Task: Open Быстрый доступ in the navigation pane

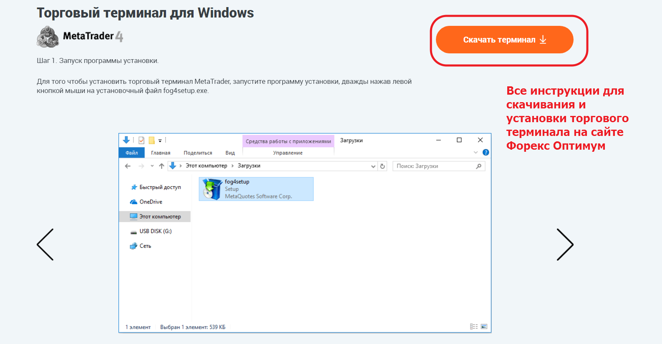Action: pyautogui.click(x=156, y=187)
